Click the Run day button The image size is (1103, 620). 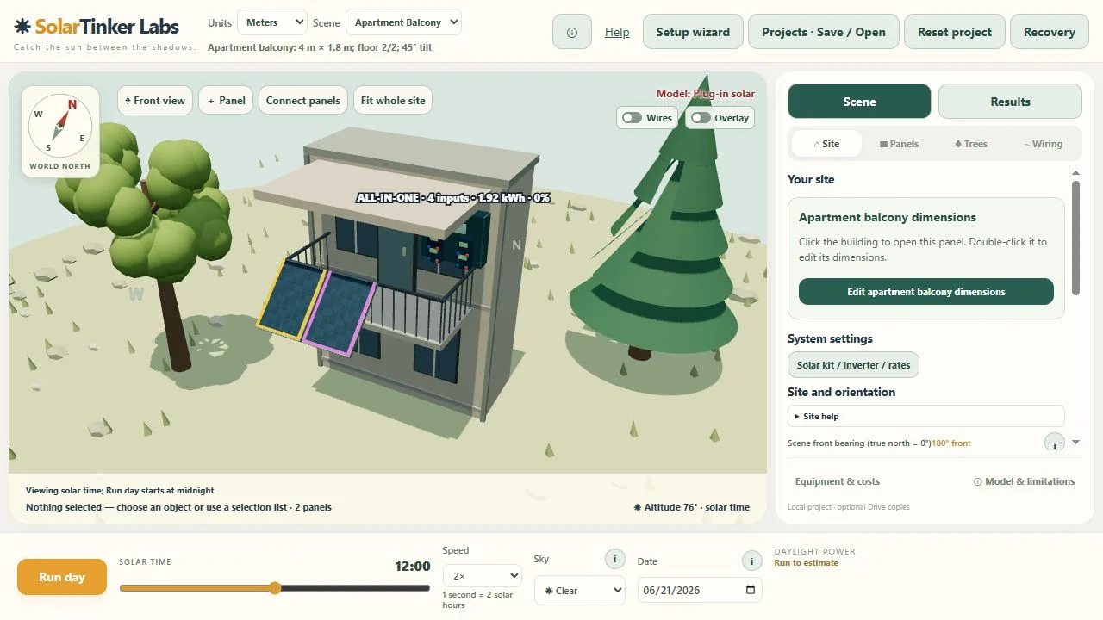coord(62,577)
